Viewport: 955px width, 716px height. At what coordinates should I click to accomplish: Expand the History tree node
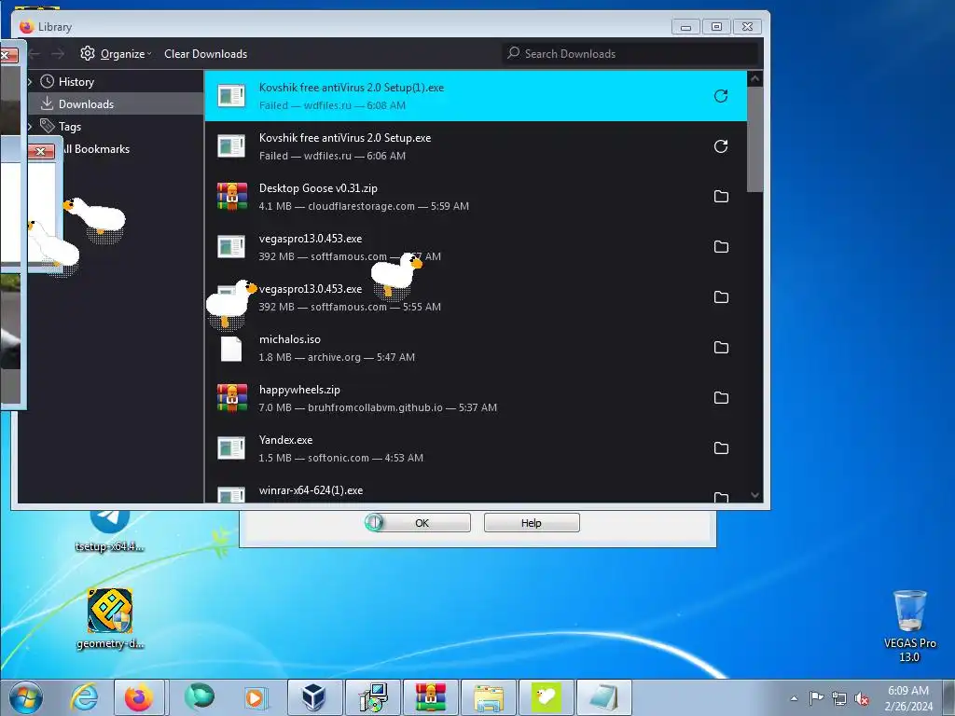coord(30,82)
